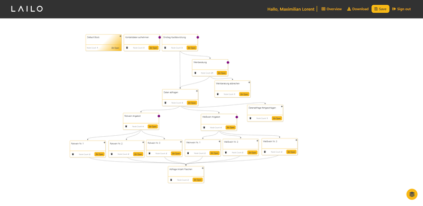Toggle purple marker on Kontaktdaten aufnehmen block
The width and height of the screenshot is (423, 206).
point(160,38)
